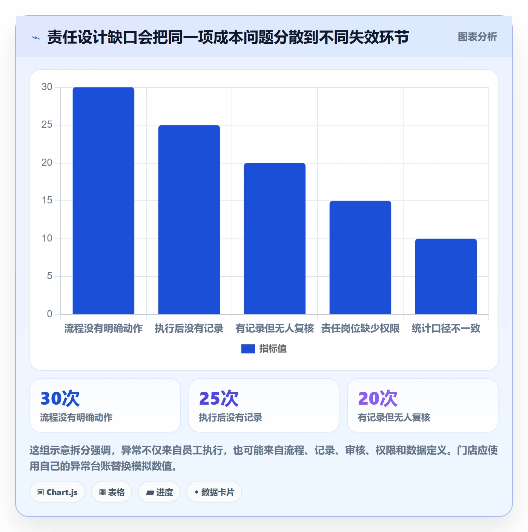Click the y-axis value 20
The image size is (528, 532).
tap(47, 163)
